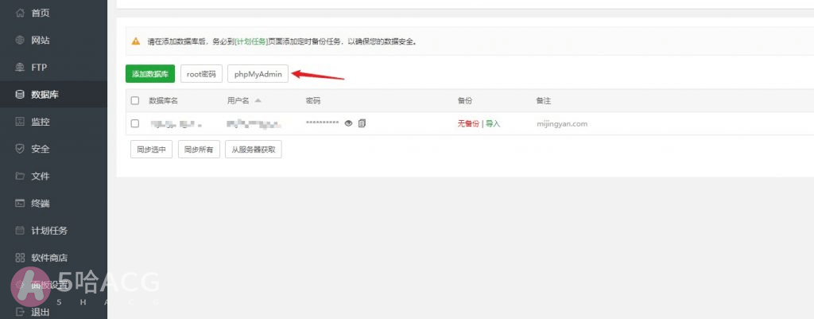Tick the select-all checkbox in table header
This screenshot has width=814, height=319.
[x=135, y=101]
